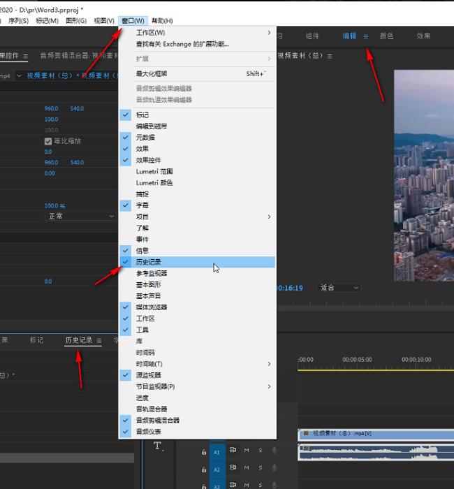
Task: Toggle lock on audio track A1
Action: point(204,451)
